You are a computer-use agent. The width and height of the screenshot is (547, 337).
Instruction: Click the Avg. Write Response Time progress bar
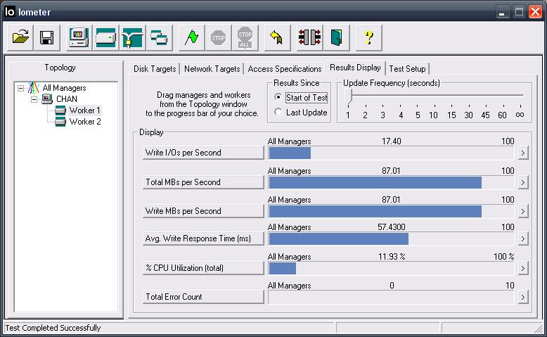pos(392,239)
